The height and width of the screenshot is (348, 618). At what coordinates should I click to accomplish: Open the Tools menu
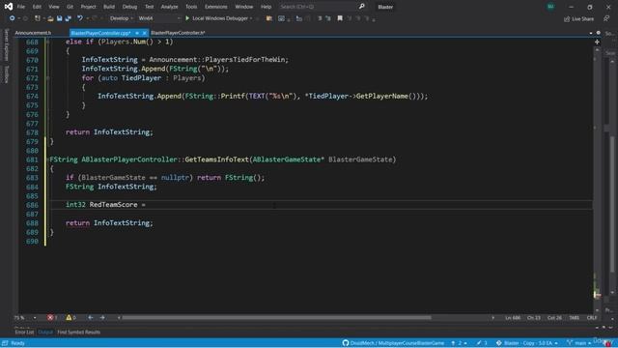click(191, 7)
